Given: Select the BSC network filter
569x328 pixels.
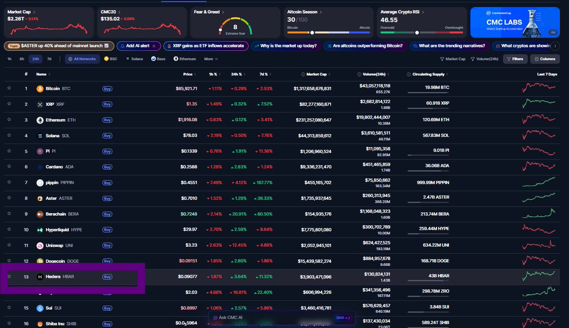Looking at the screenshot, I should (110, 59).
